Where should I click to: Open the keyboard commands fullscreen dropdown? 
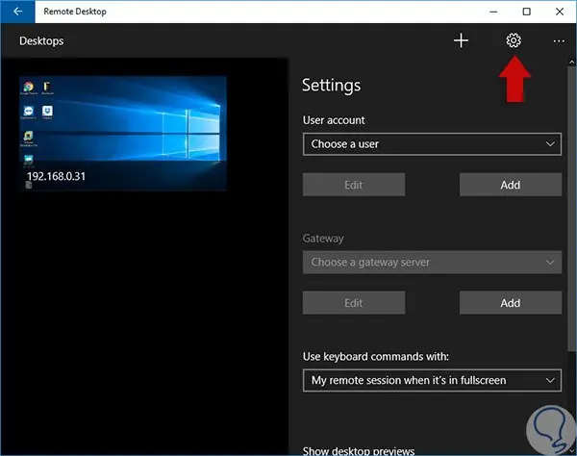click(x=432, y=380)
